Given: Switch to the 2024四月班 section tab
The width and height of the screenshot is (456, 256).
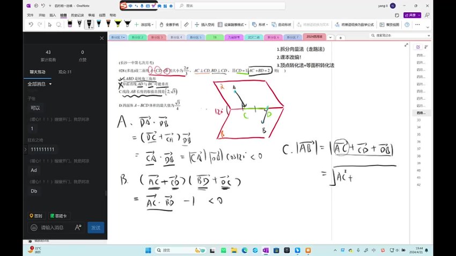Looking at the screenshot, I should pyautogui.click(x=314, y=37).
